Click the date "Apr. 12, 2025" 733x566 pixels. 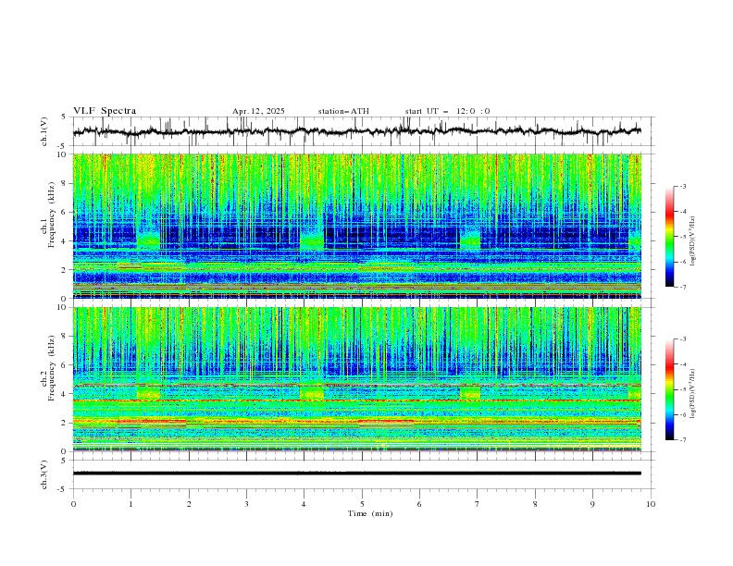click(258, 111)
